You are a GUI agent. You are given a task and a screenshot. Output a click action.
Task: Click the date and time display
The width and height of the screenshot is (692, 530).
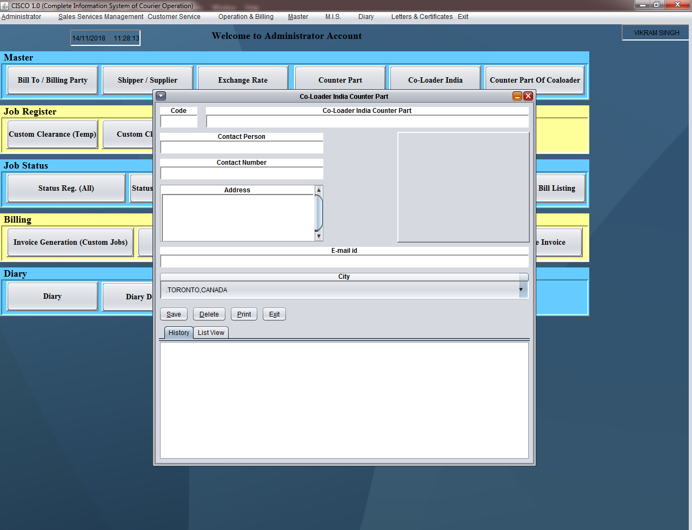(105, 38)
